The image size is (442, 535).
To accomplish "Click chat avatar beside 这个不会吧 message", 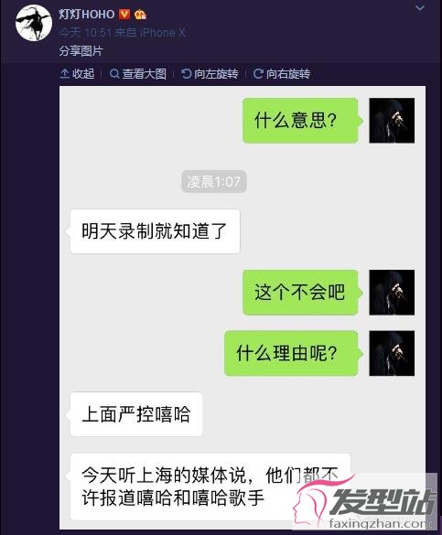I will 392,293.
